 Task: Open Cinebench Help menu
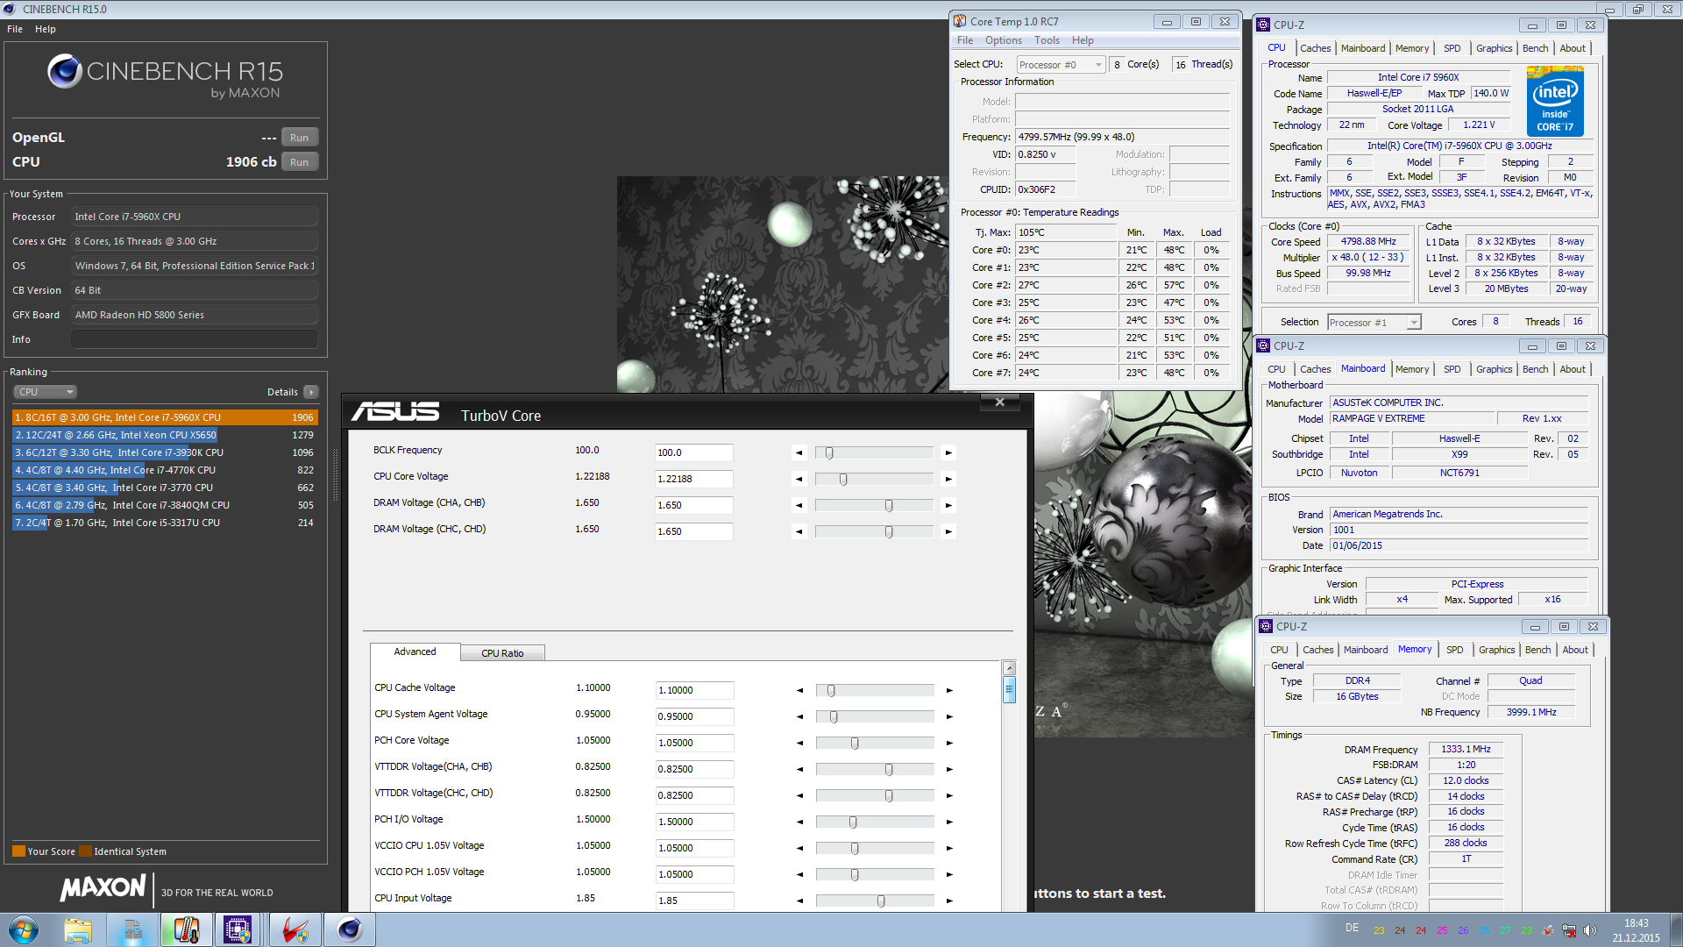click(46, 29)
